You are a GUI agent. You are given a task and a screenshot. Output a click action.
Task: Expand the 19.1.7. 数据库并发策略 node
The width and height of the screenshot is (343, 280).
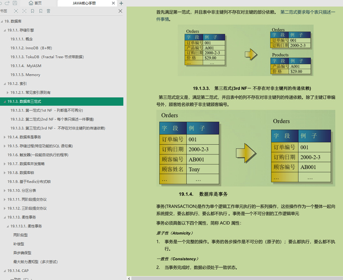(x=5, y=164)
